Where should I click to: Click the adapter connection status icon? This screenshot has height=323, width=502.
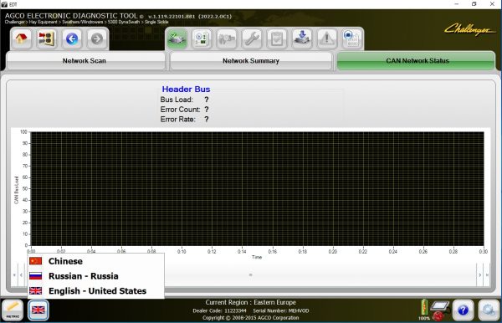coord(440,310)
